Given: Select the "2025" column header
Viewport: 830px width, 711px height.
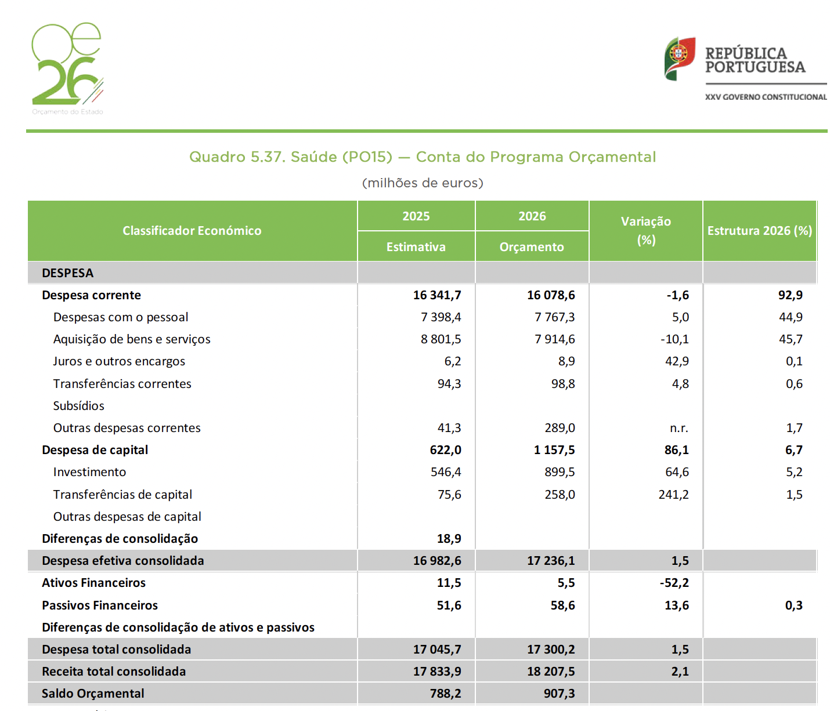Looking at the screenshot, I should (x=416, y=216).
